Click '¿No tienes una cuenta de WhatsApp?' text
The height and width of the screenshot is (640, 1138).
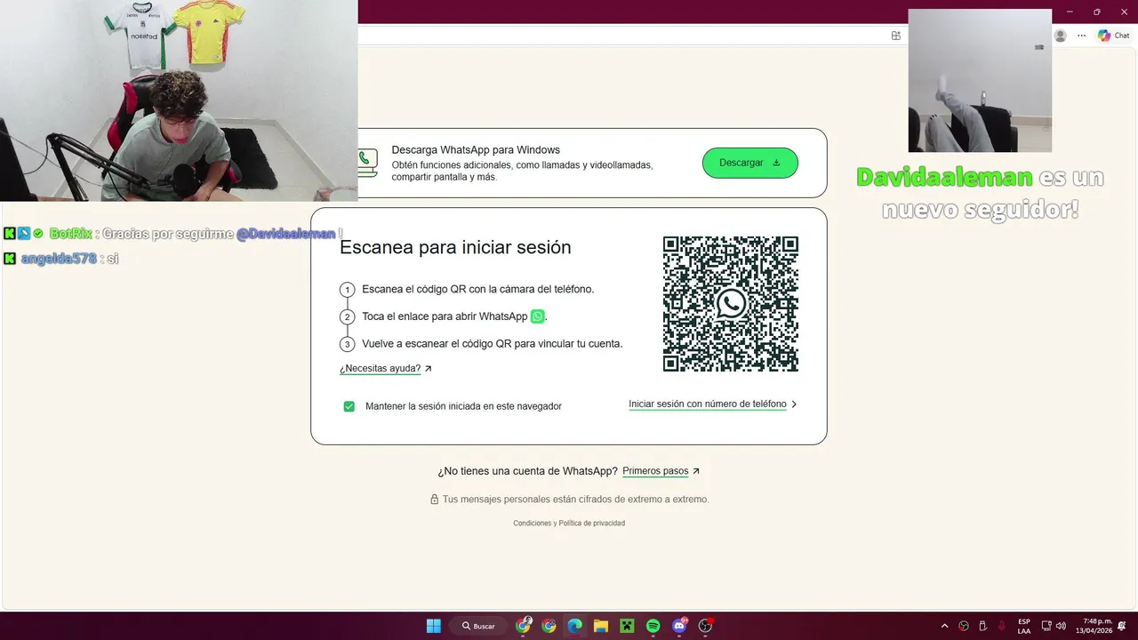click(527, 471)
